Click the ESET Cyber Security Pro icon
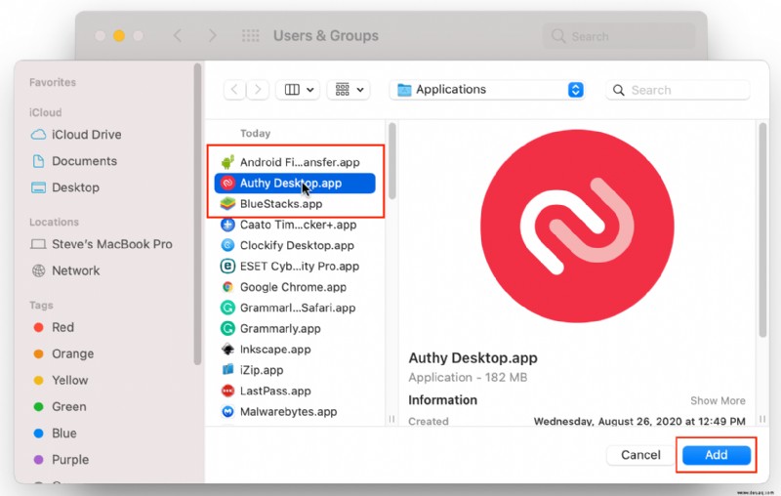781x496 pixels. click(227, 266)
